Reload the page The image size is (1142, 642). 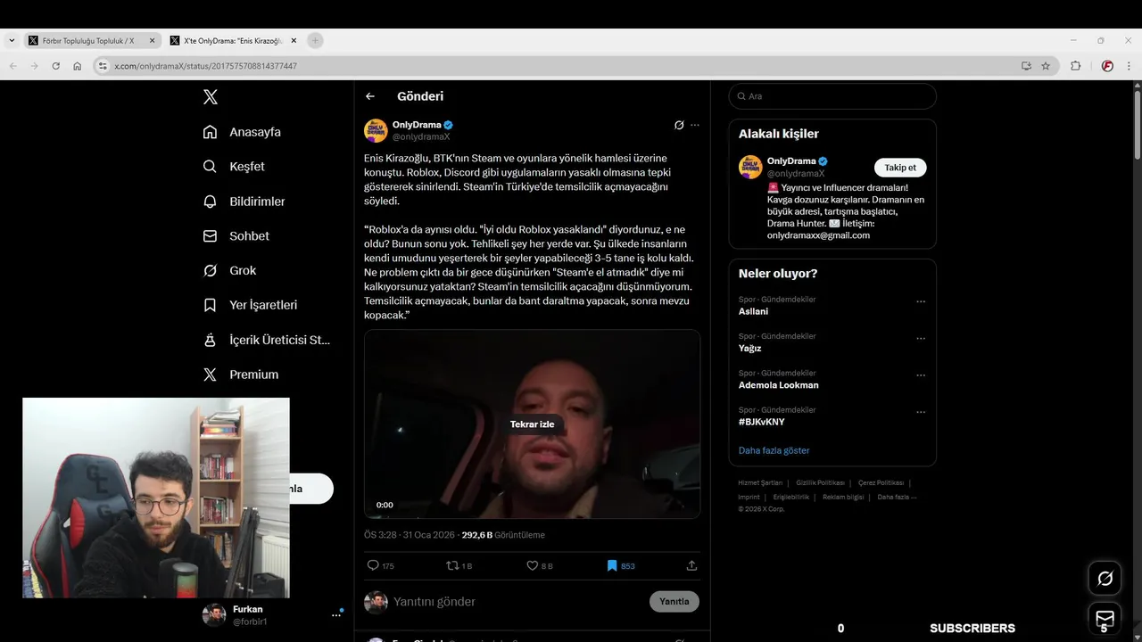point(55,66)
